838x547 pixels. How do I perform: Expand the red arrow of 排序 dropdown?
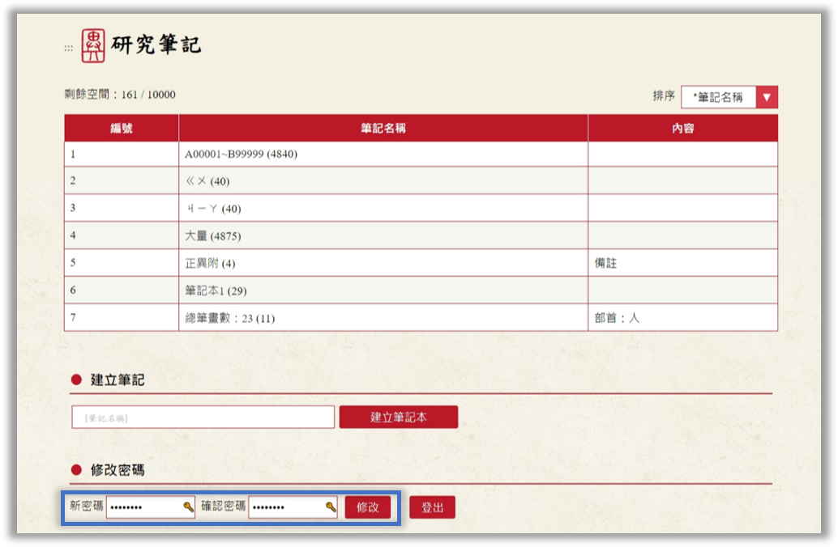(767, 97)
